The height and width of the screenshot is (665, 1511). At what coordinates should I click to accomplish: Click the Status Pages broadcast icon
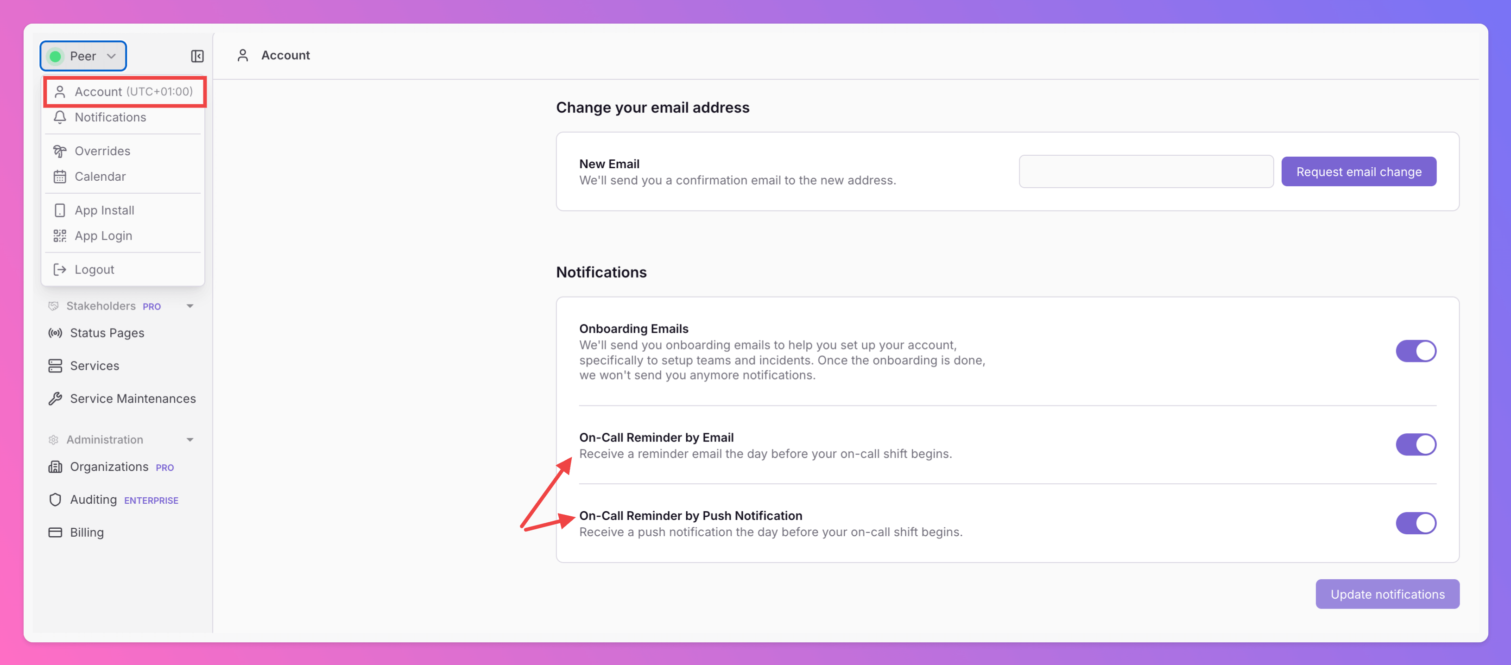[x=55, y=333]
